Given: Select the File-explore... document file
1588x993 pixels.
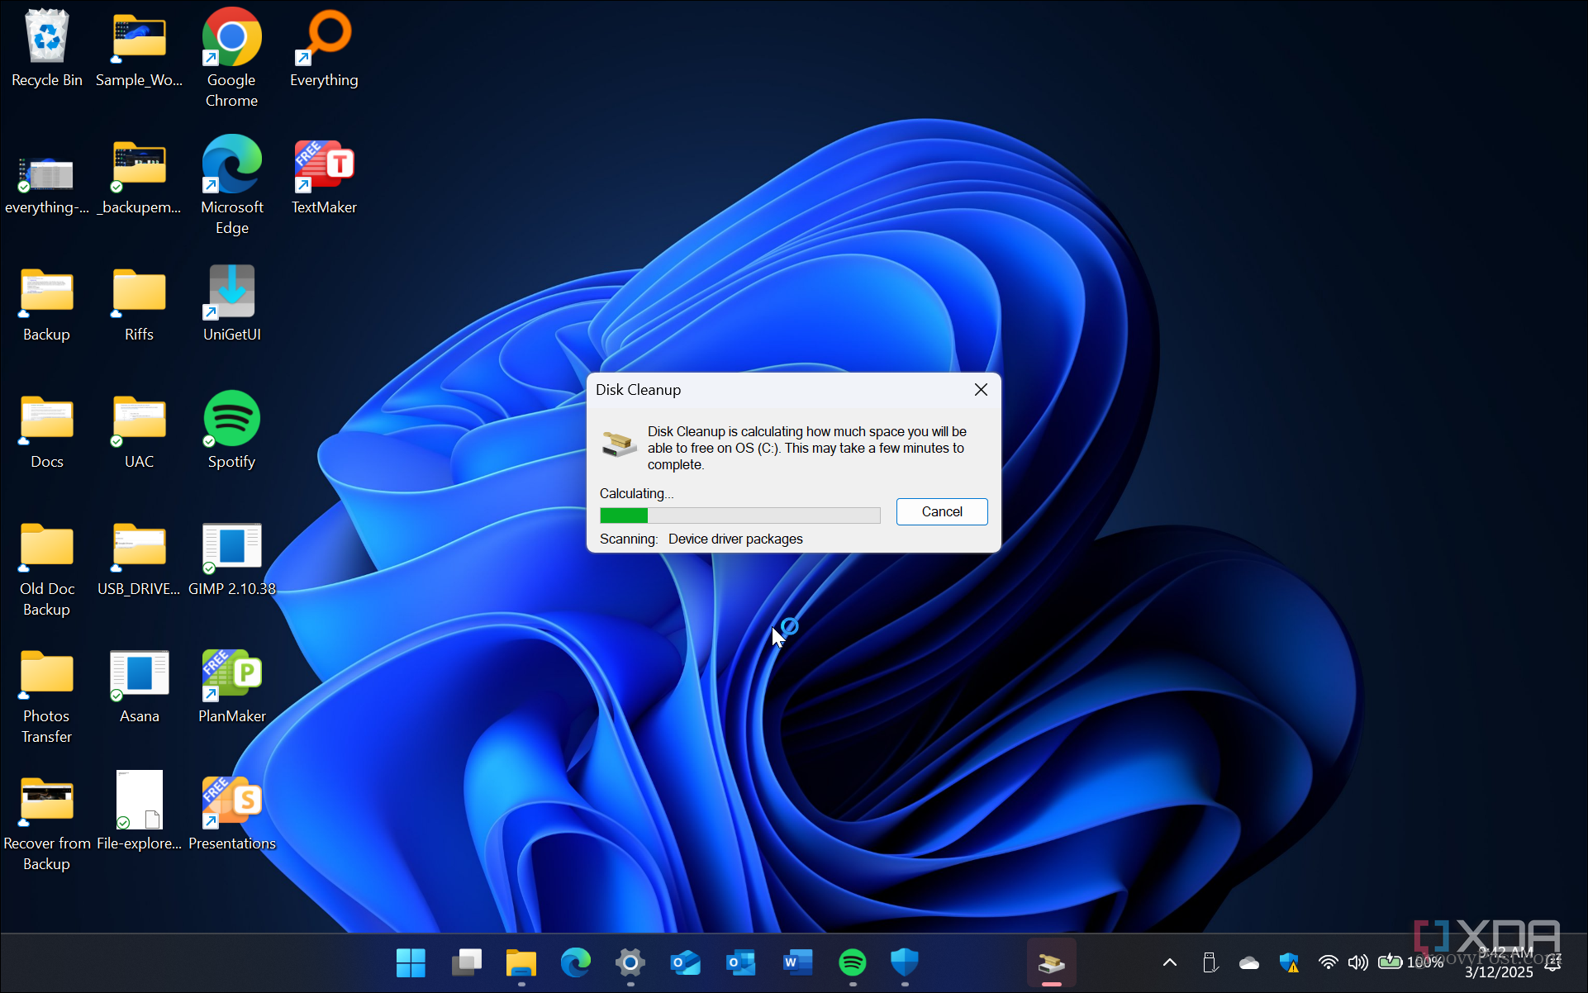Looking at the screenshot, I should pos(140,813).
